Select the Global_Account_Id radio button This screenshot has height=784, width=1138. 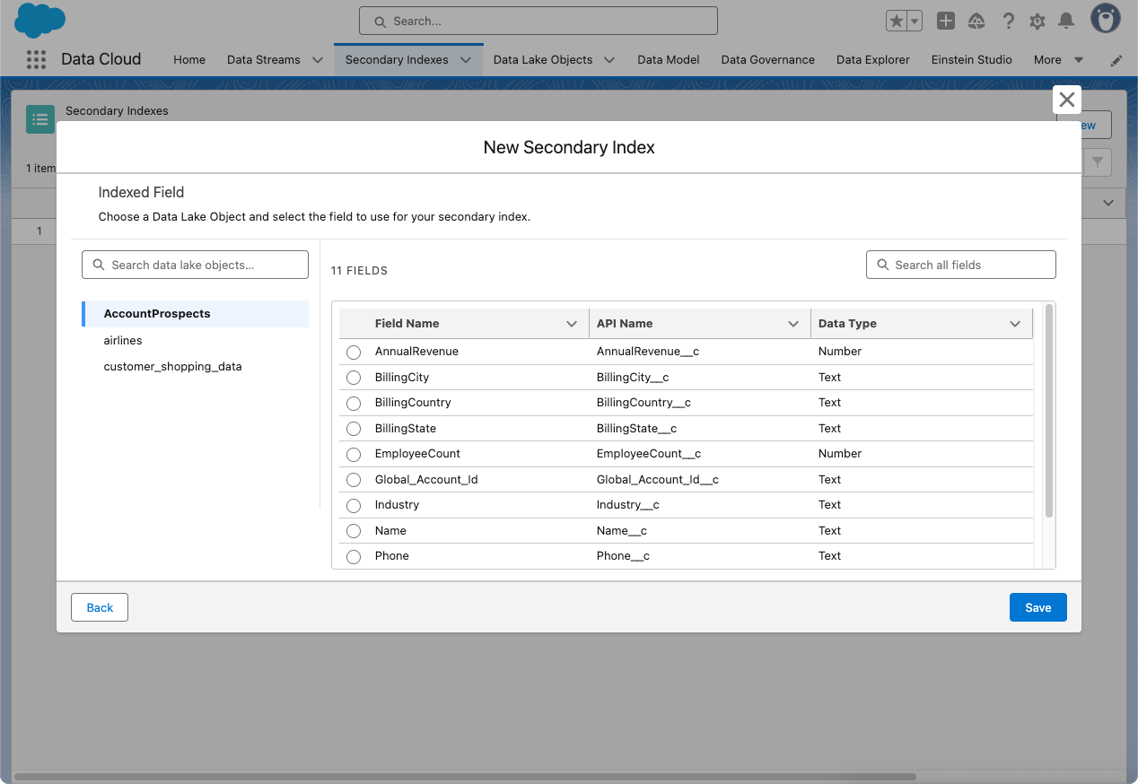pos(354,480)
